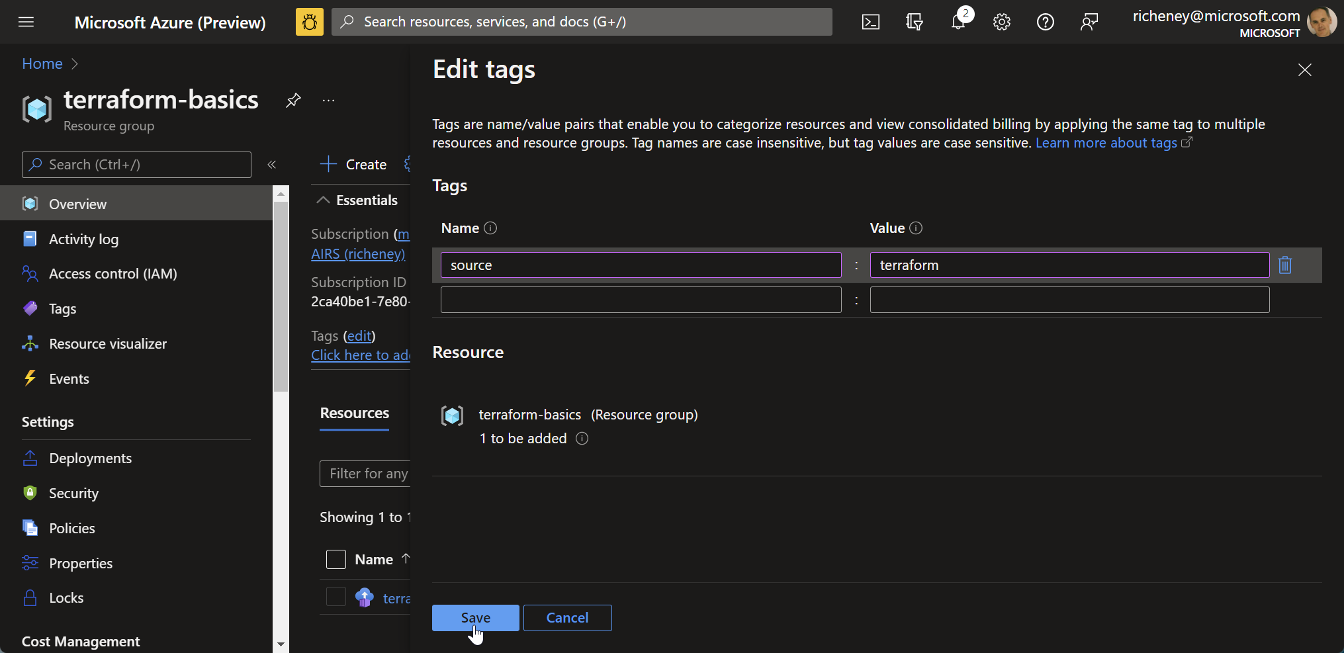Open the feedback icon in header
Viewport: 1344px width, 653px height.
1089,22
